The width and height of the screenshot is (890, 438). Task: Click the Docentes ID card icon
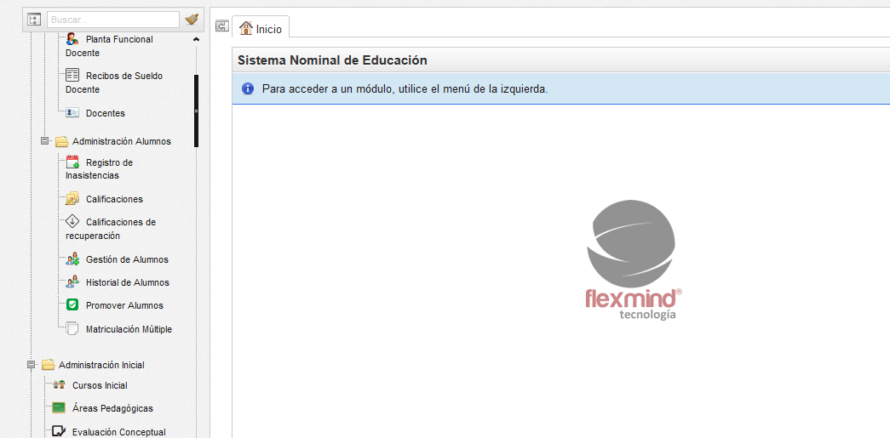click(72, 113)
